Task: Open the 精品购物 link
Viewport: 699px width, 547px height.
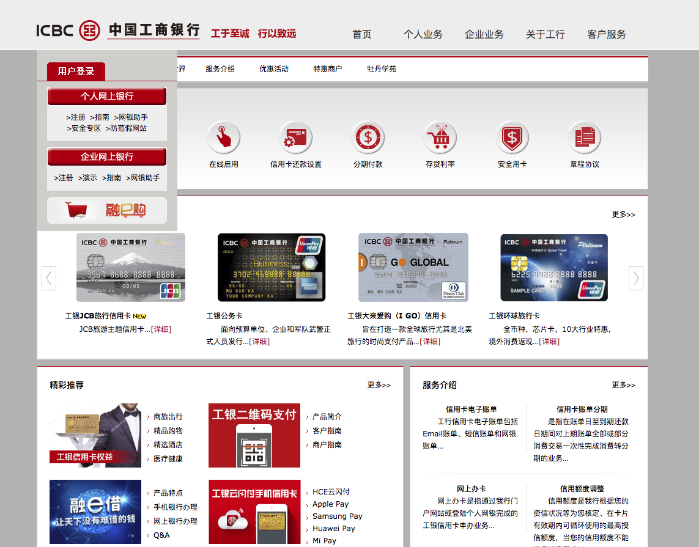Action: [x=168, y=431]
